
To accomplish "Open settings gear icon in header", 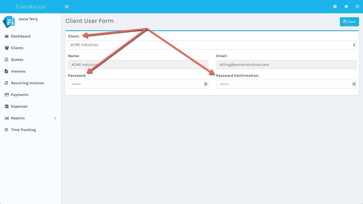I will point(346,7).
